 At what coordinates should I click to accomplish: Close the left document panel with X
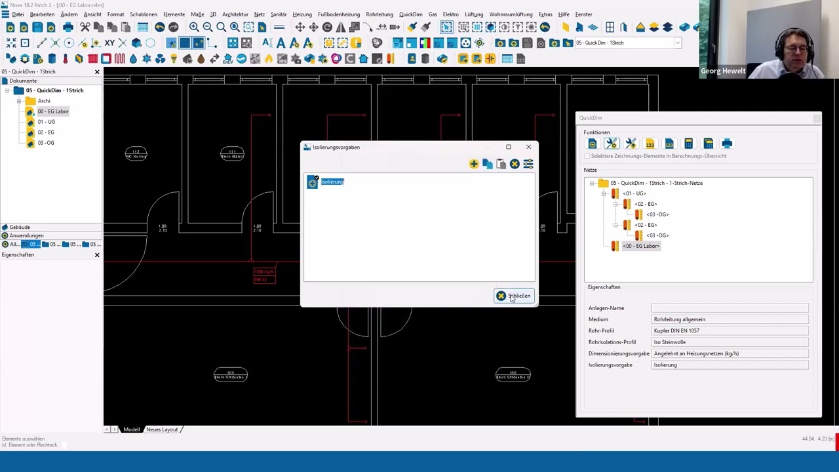pyautogui.click(x=97, y=71)
